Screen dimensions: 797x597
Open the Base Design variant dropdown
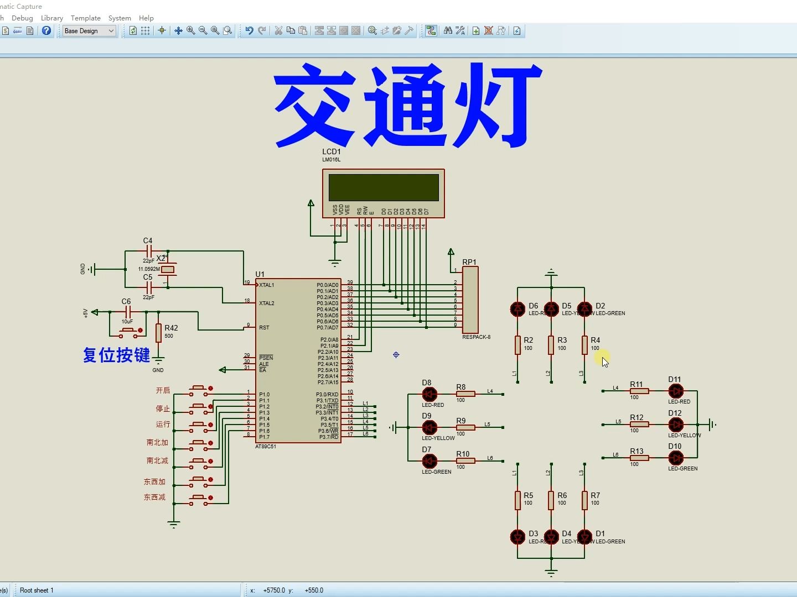pos(89,31)
